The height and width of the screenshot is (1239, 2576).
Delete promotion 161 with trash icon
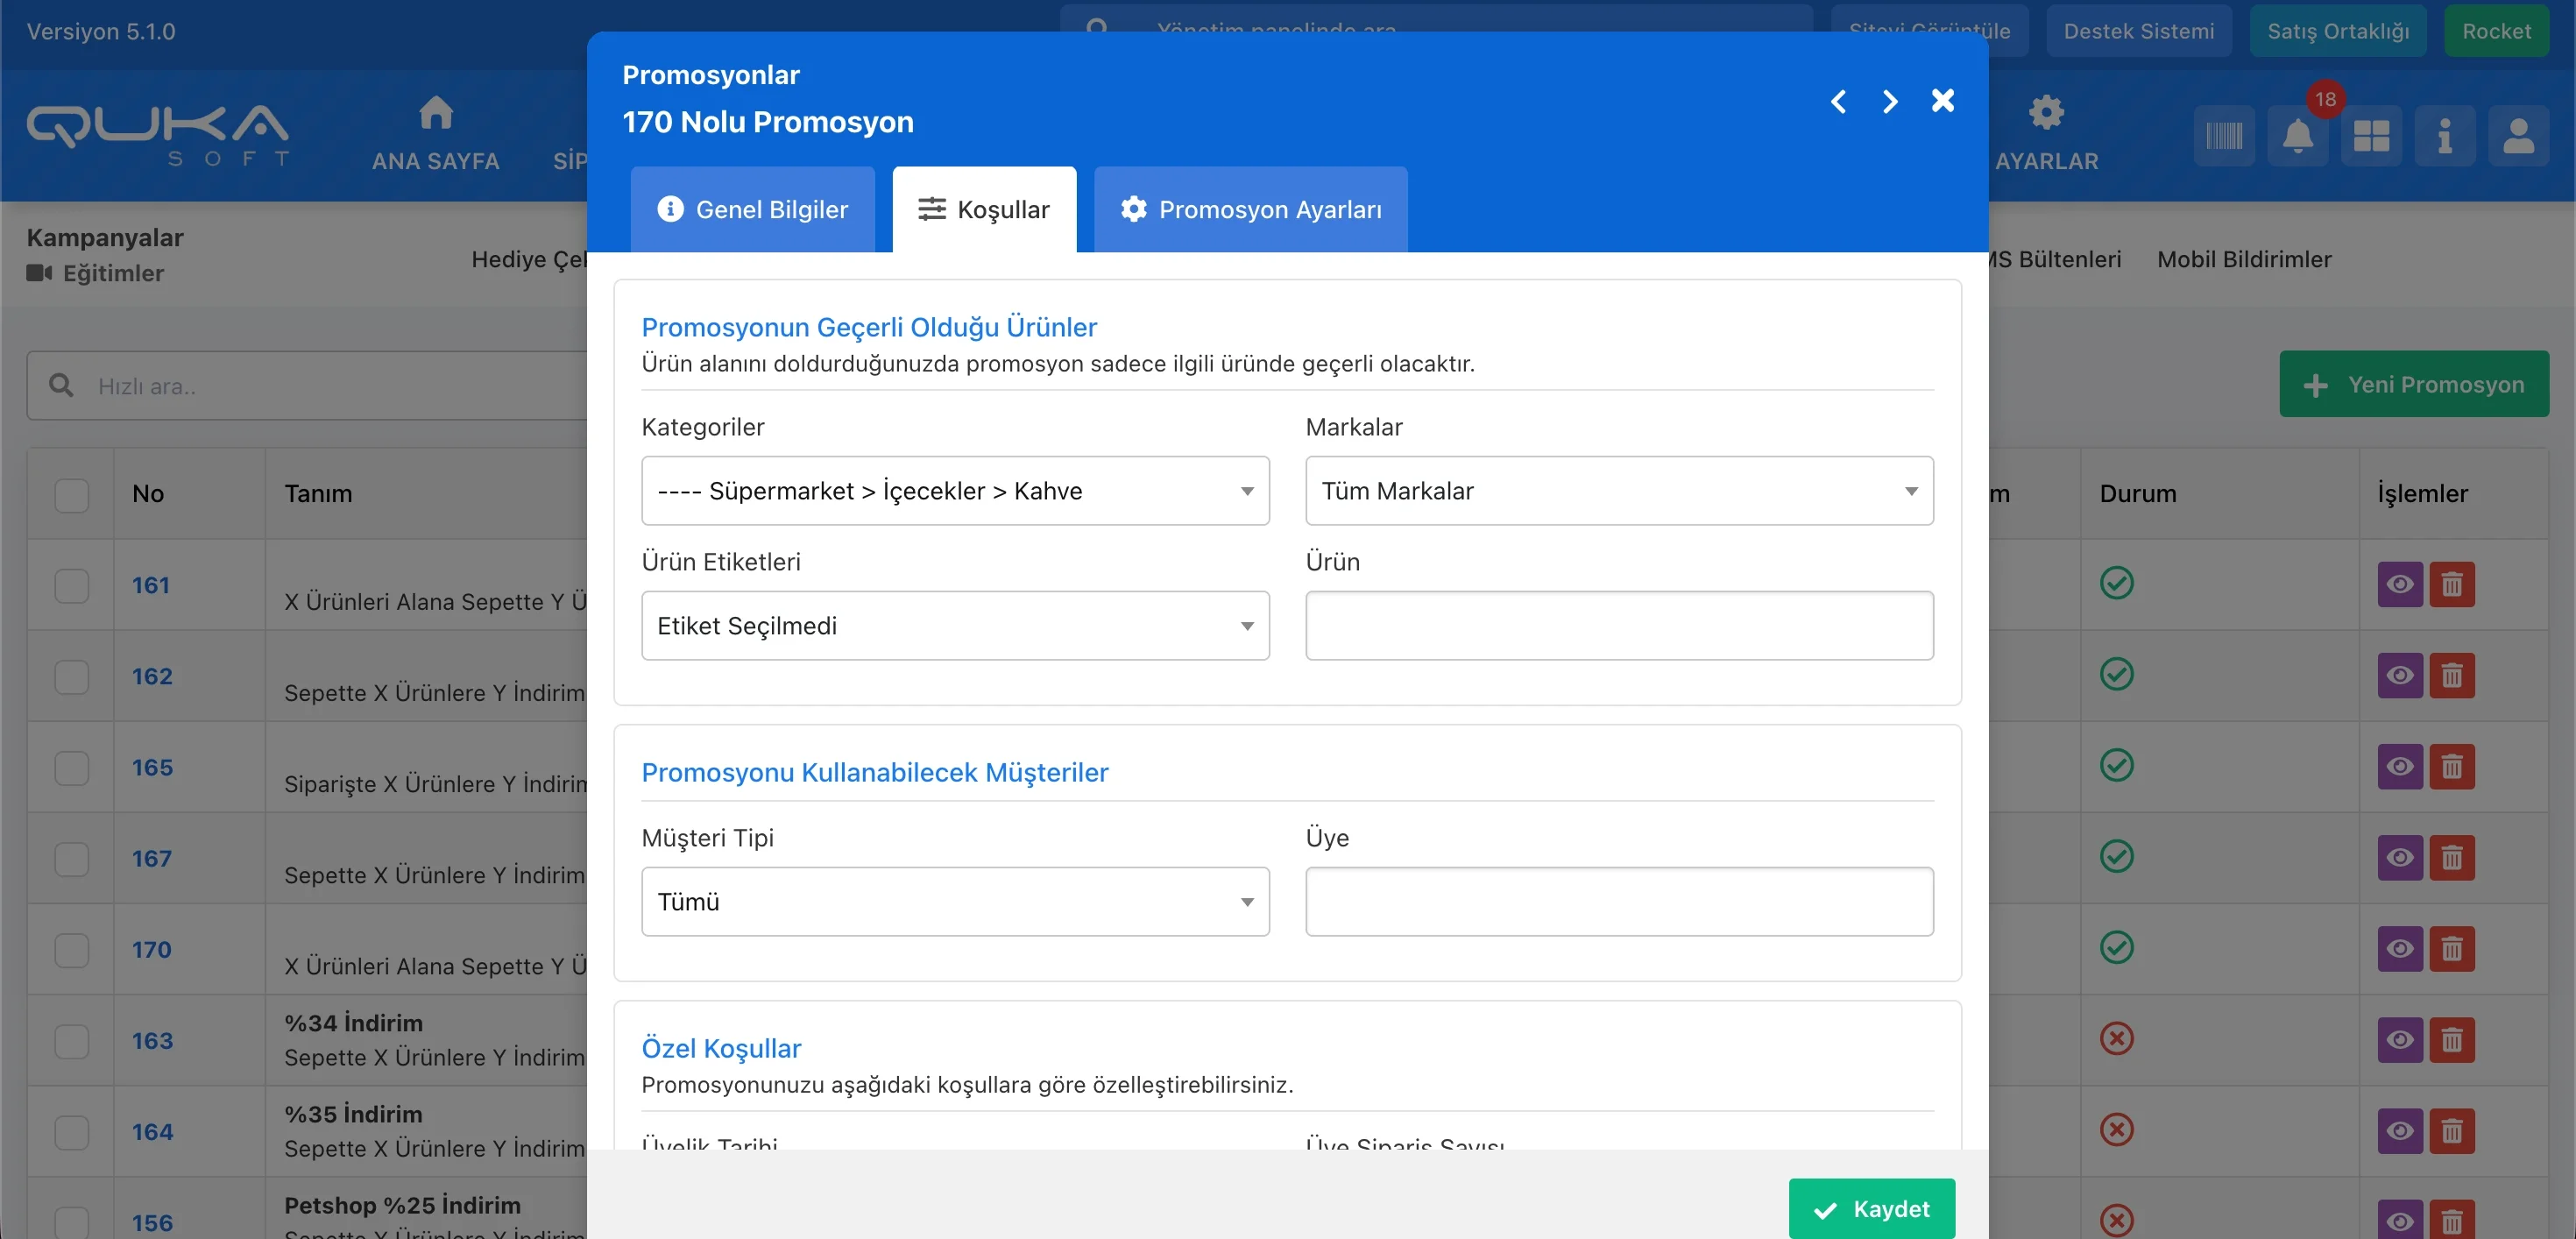click(x=2451, y=584)
